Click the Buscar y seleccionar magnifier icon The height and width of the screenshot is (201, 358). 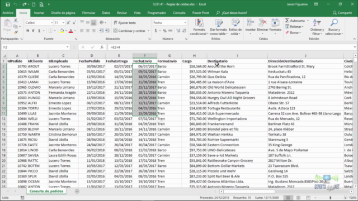click(x=334, y=23)
